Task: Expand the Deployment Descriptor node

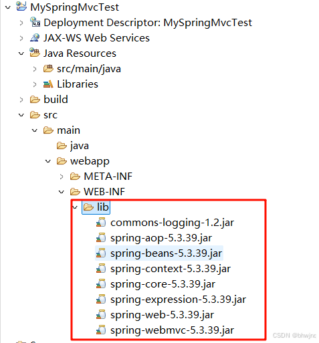Action: [21, 23]
